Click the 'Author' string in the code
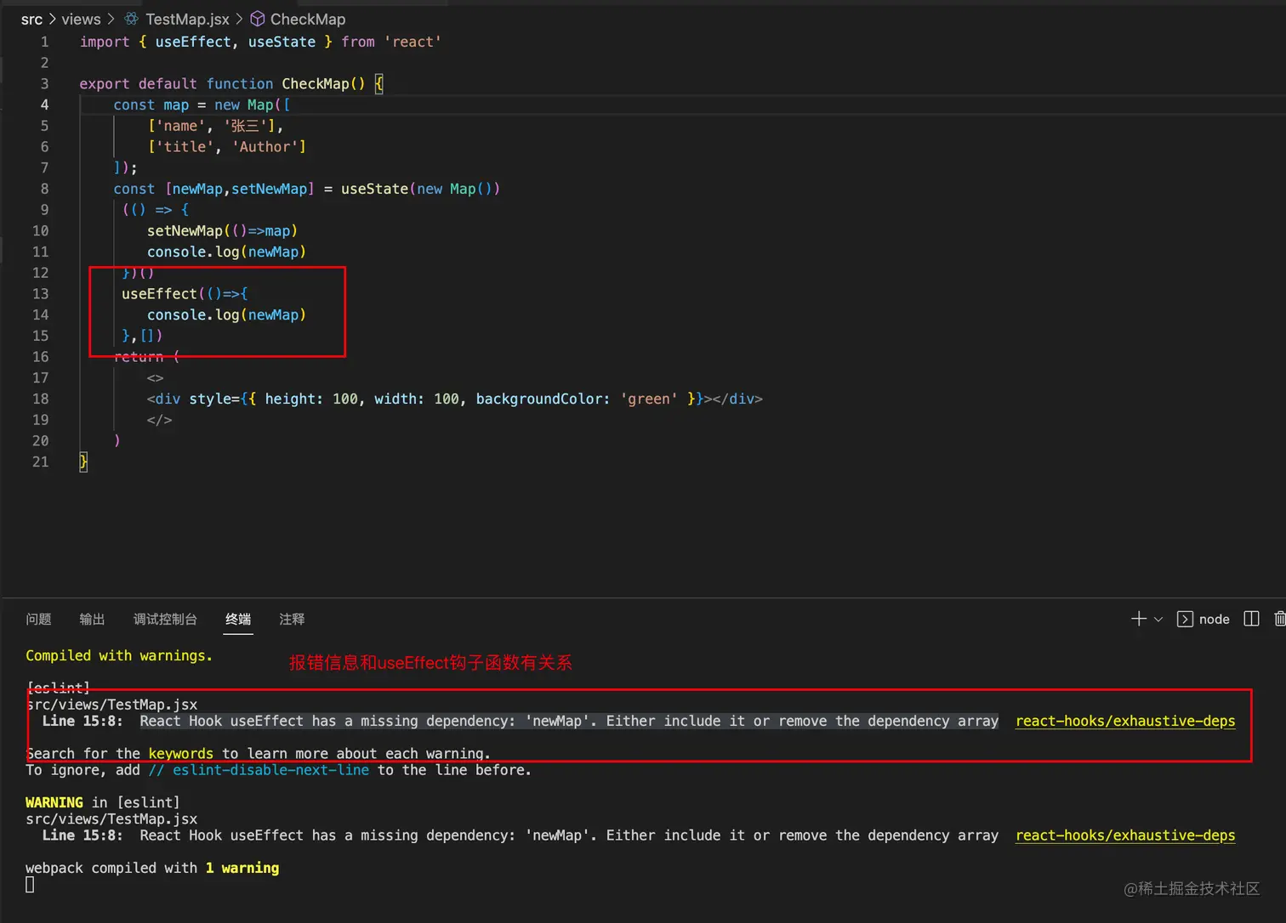Image resolution: width=1286 pixels, height=923 pixels. tap(265, 147)
